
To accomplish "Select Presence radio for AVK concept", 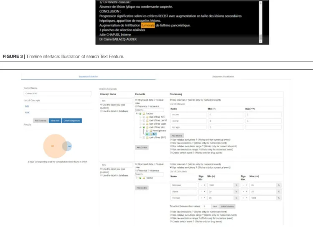I will (136, 171).
